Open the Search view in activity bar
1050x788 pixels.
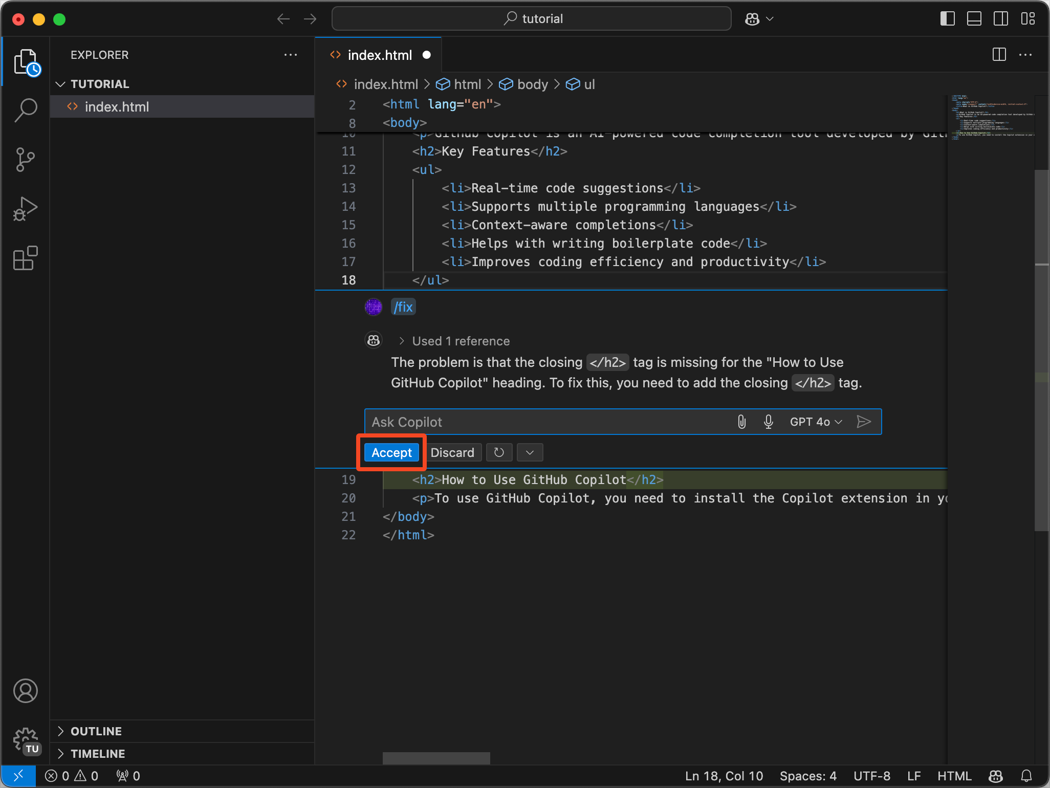[x=26, y=110]
